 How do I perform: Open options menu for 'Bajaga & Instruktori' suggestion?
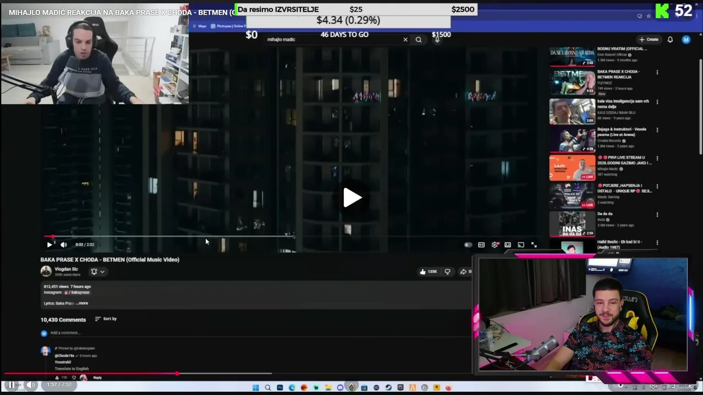pos(657,130)
